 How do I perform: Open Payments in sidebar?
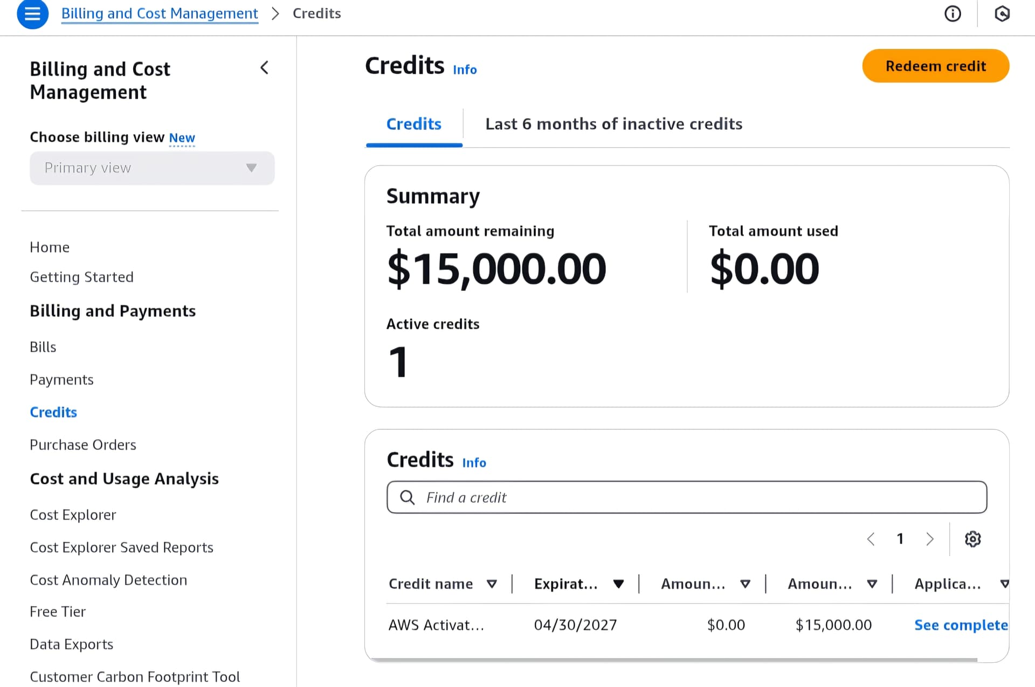coord(61,380)
